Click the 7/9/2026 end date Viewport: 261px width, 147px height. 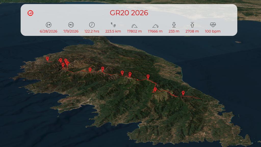71,31
